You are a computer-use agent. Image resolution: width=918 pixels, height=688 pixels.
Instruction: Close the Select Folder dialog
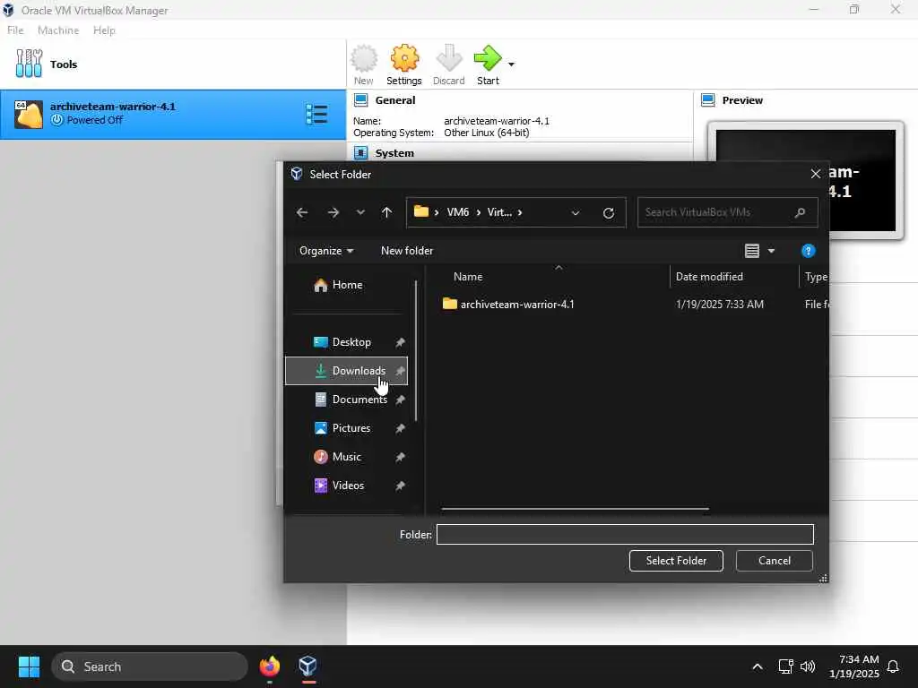[x=815, y=174]
